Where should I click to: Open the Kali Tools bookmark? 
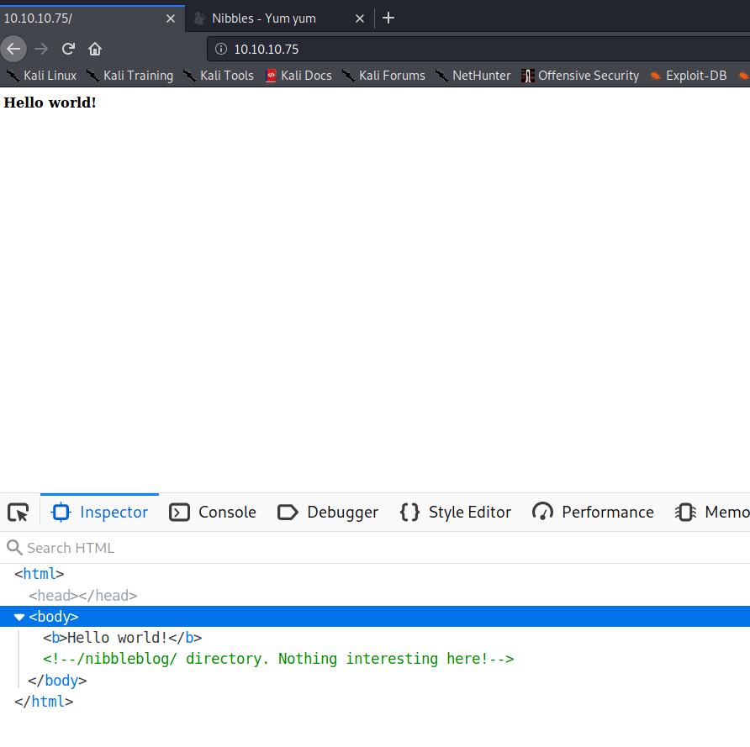click(x=219, y=76)
